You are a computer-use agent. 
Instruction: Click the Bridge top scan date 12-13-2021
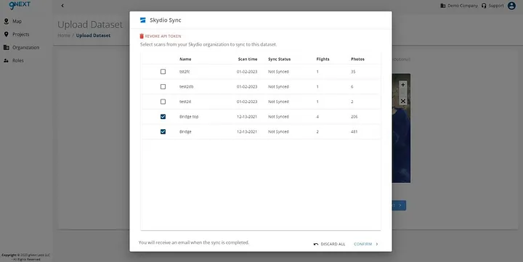click(x=247, y=117)
